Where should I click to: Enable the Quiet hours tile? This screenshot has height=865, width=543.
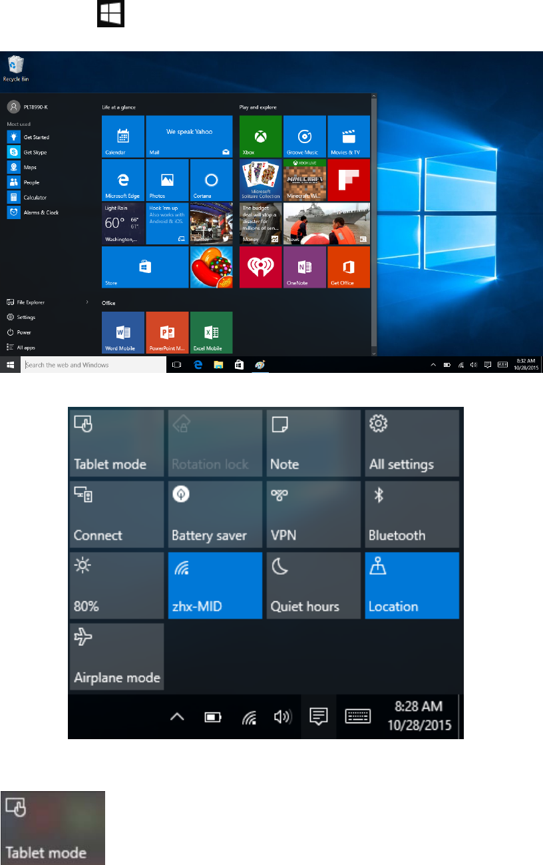(x=314, y=585)
